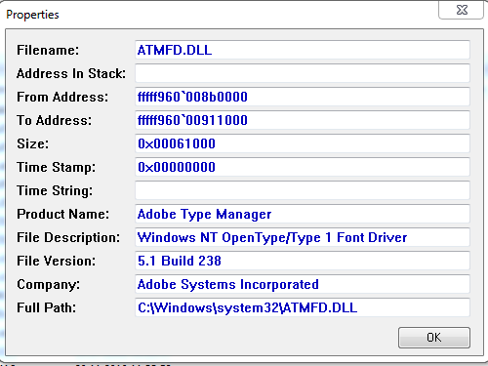Click the 'Size:' label
This screenshot has height=366, width=488.
coord(33,143)
